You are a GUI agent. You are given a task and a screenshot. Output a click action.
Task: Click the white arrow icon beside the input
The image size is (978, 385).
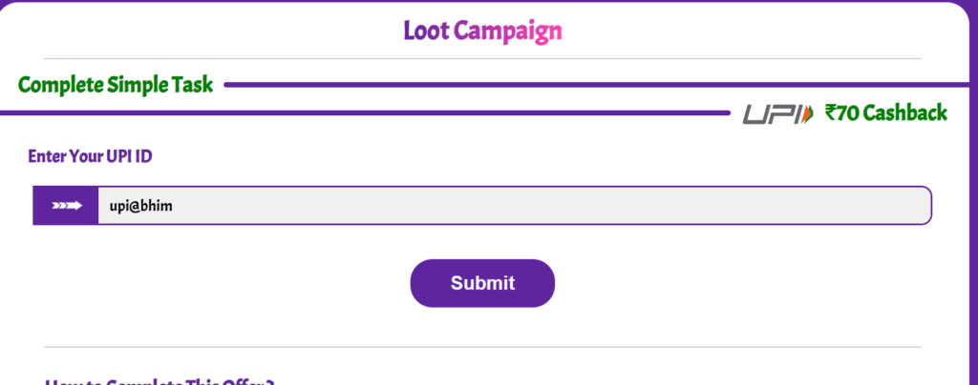pos(66,206)
